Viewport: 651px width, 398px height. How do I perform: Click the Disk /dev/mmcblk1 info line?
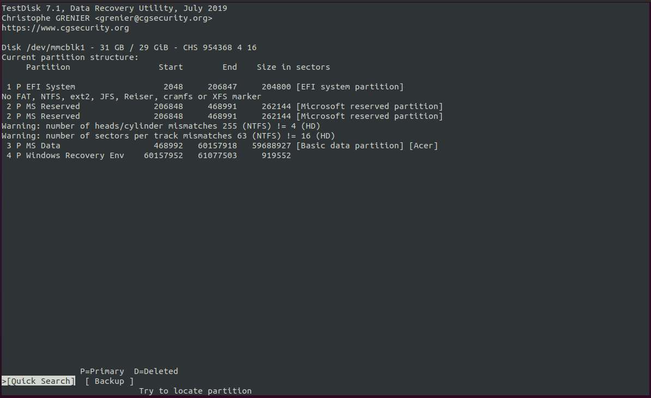click(129, 47)
